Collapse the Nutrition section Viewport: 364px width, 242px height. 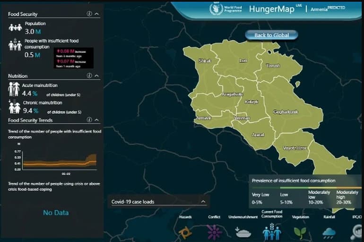click(97, 75)
